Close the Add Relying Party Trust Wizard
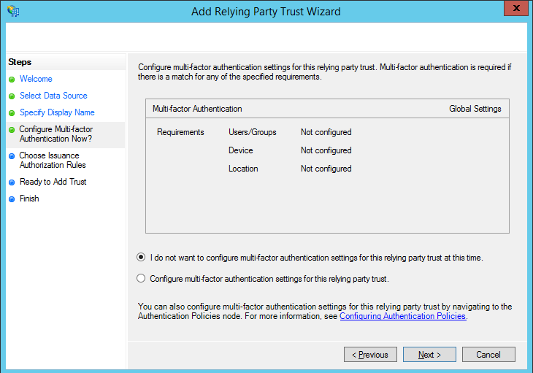 click(x=516, y=9)
